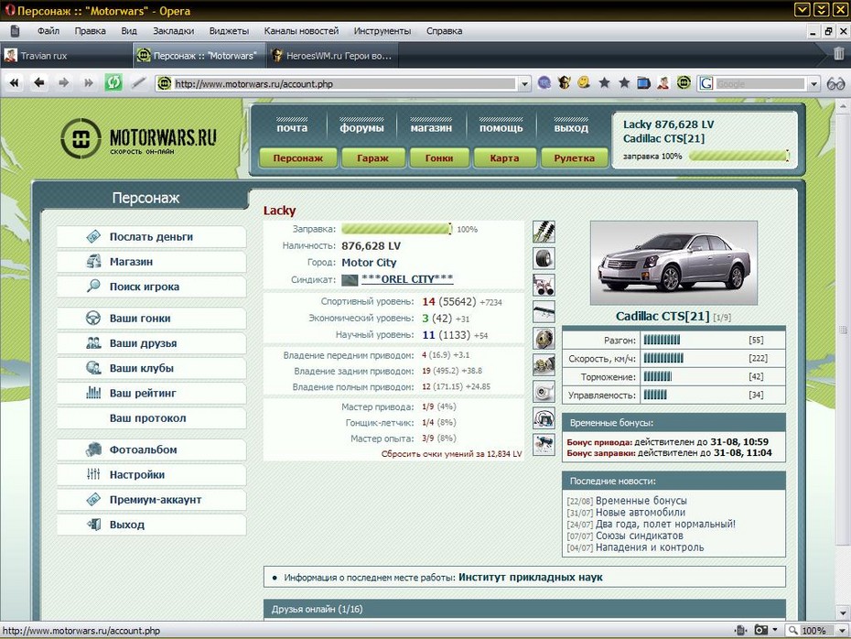This screenshot has width=851, height=639.
Task: Click the camera icon in the status bar
Action: pos(761,631)
